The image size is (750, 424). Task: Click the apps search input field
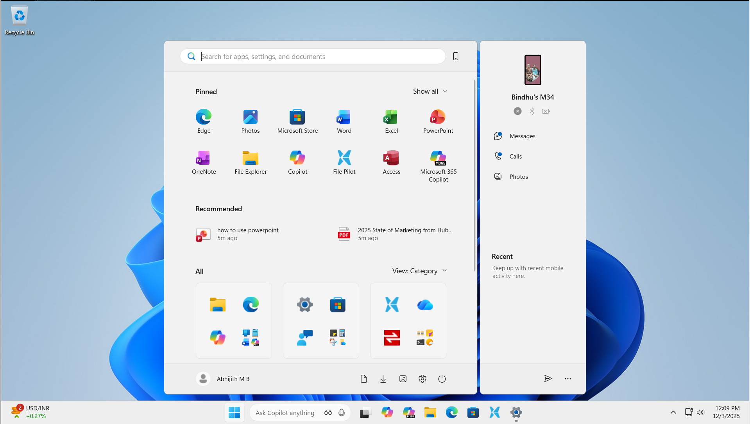tap(313, 56)
